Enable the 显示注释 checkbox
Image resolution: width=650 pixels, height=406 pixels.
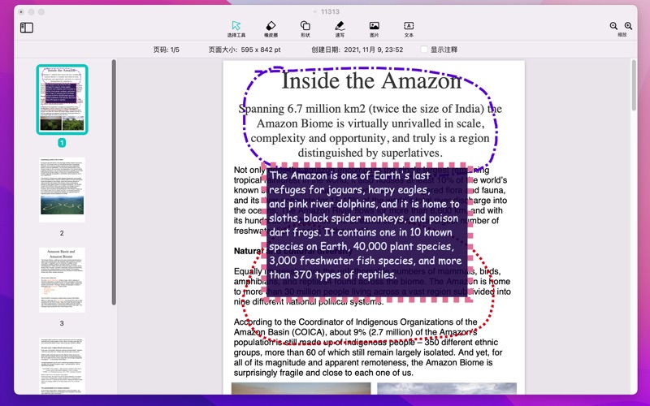tap(424, 50)
